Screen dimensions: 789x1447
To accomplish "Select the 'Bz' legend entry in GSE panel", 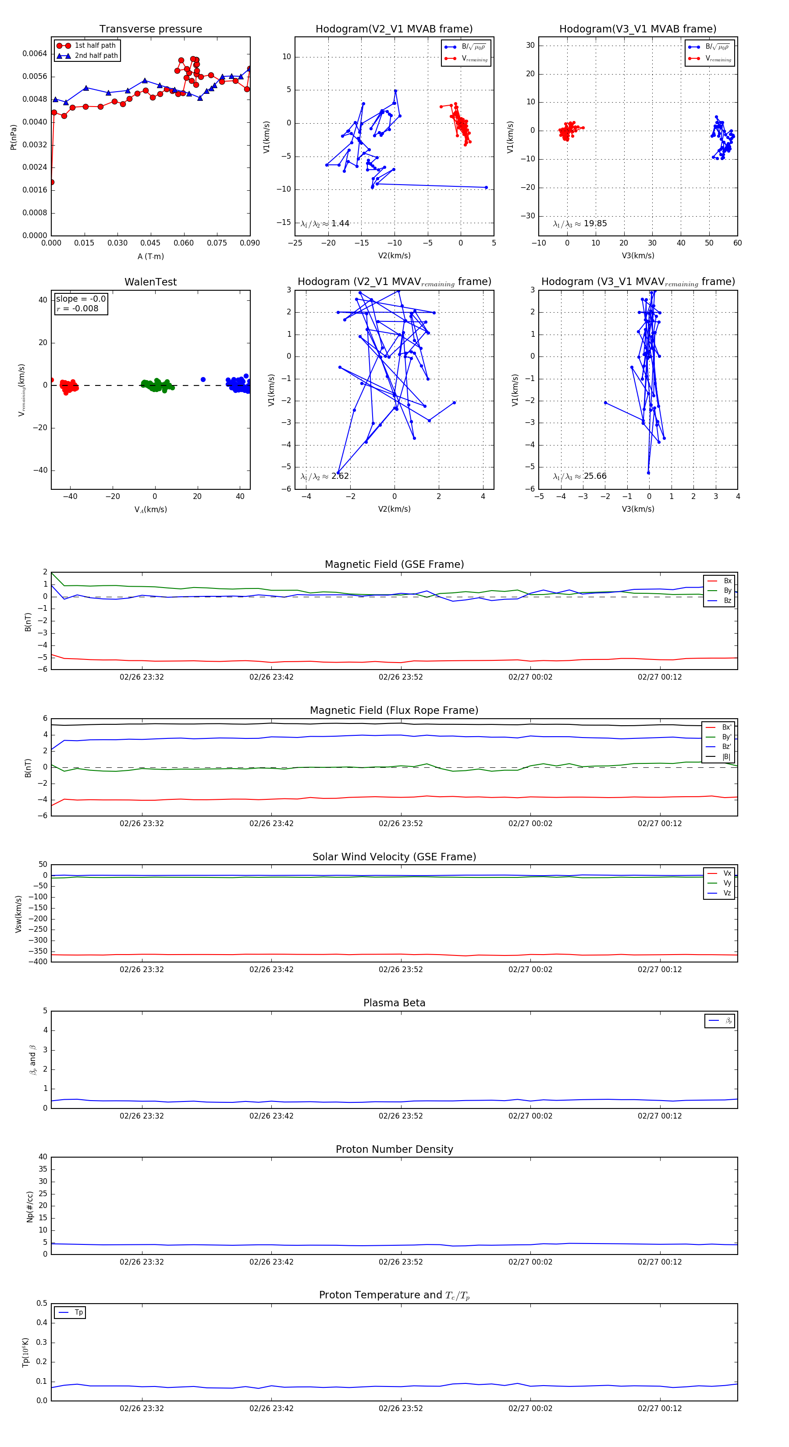I will click(x=719, y=600).
